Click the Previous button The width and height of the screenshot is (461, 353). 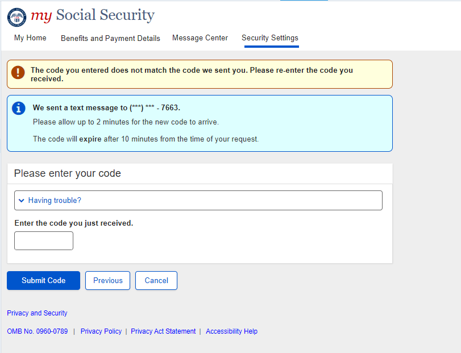[x=108, y=280]
